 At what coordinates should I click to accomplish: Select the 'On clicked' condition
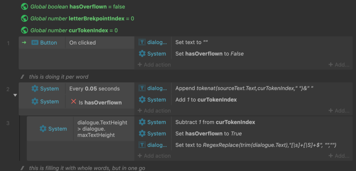click(100, 43)
